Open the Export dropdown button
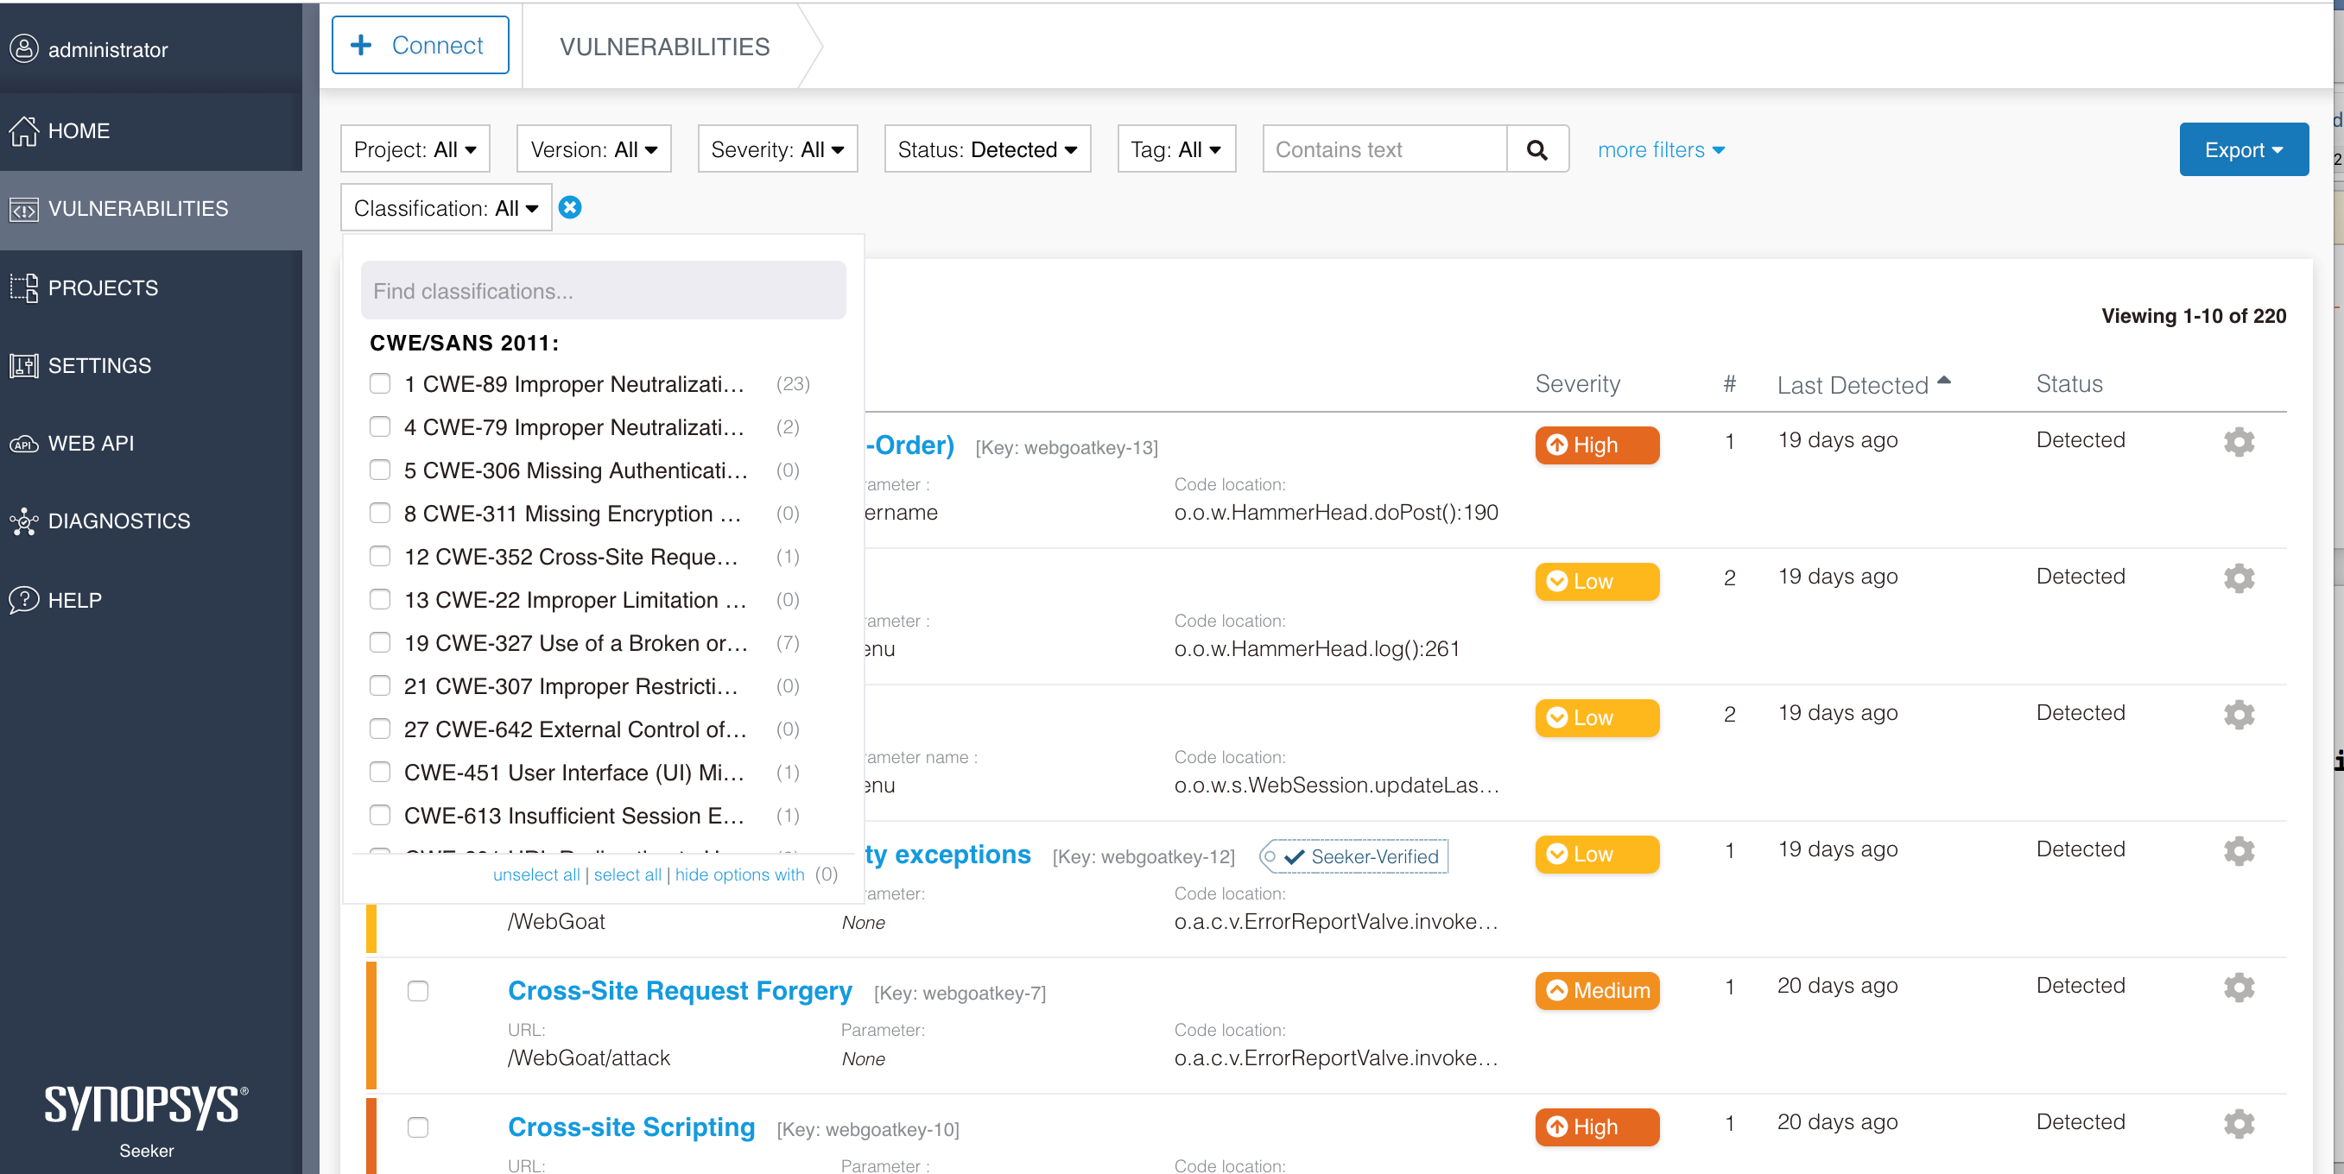 [2243, 150]
